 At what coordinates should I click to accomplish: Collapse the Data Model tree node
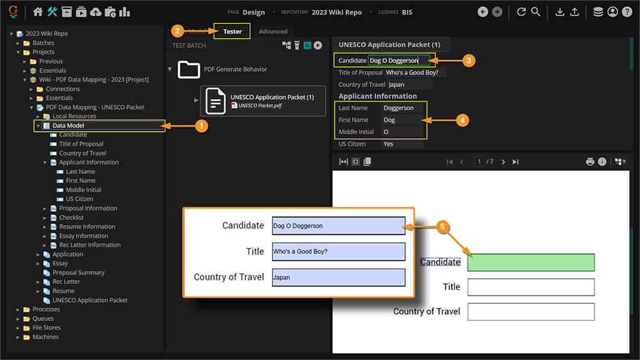click(38, 126)
